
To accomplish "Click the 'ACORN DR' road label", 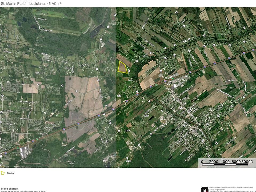I will 9,111.
